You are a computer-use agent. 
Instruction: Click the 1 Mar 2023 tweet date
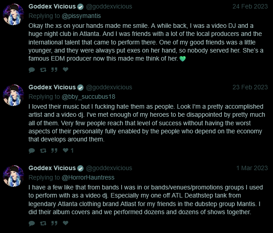pyautogui.click(x=252, y=168)
